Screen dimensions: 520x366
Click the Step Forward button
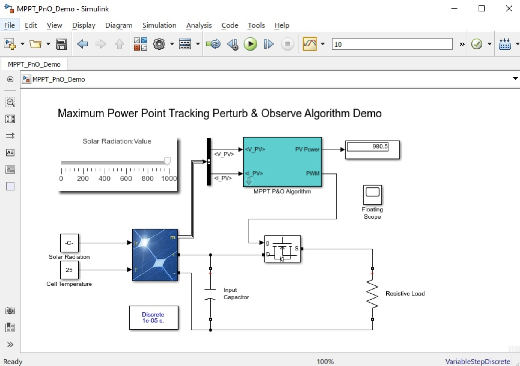[268, 44]
